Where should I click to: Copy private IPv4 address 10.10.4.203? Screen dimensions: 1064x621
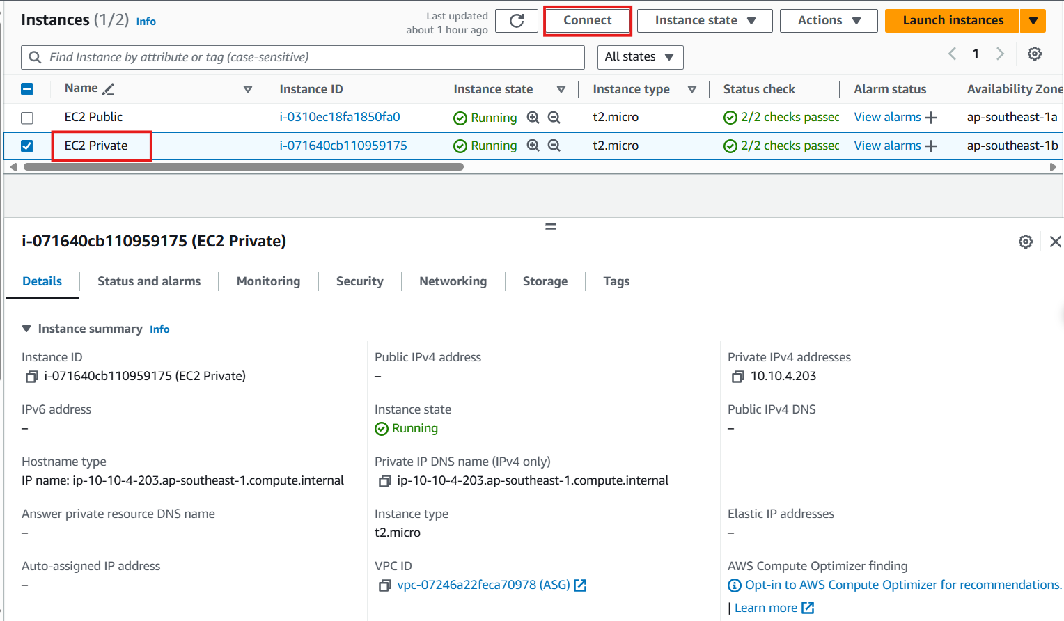click(x=738, y=377)
